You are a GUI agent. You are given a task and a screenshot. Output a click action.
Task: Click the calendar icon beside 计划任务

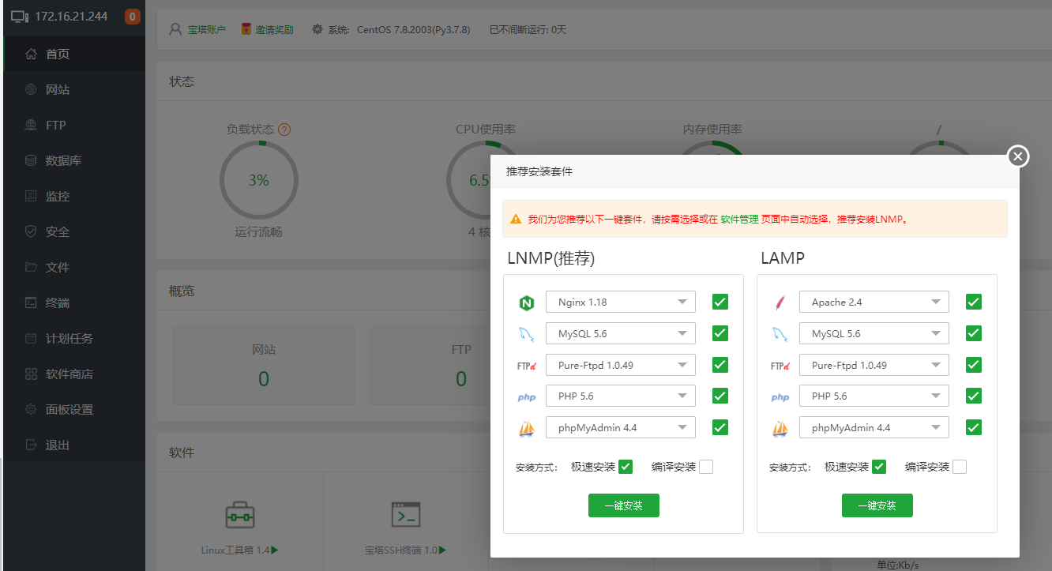coord(31,338)
